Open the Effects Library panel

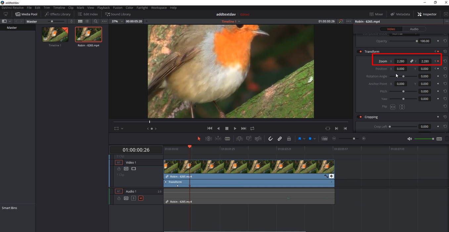(58, 14)
